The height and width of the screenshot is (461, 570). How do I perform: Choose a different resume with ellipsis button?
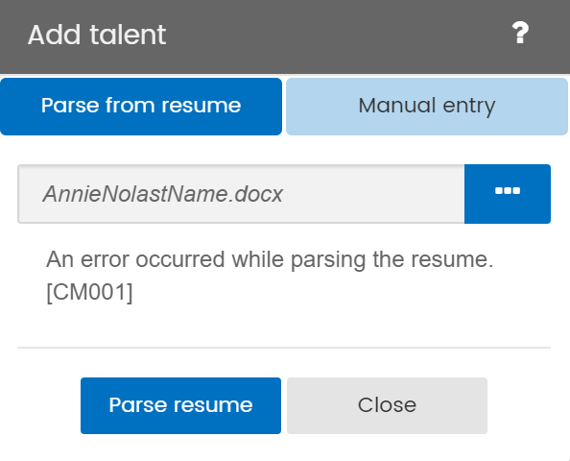tap(508, 194)
